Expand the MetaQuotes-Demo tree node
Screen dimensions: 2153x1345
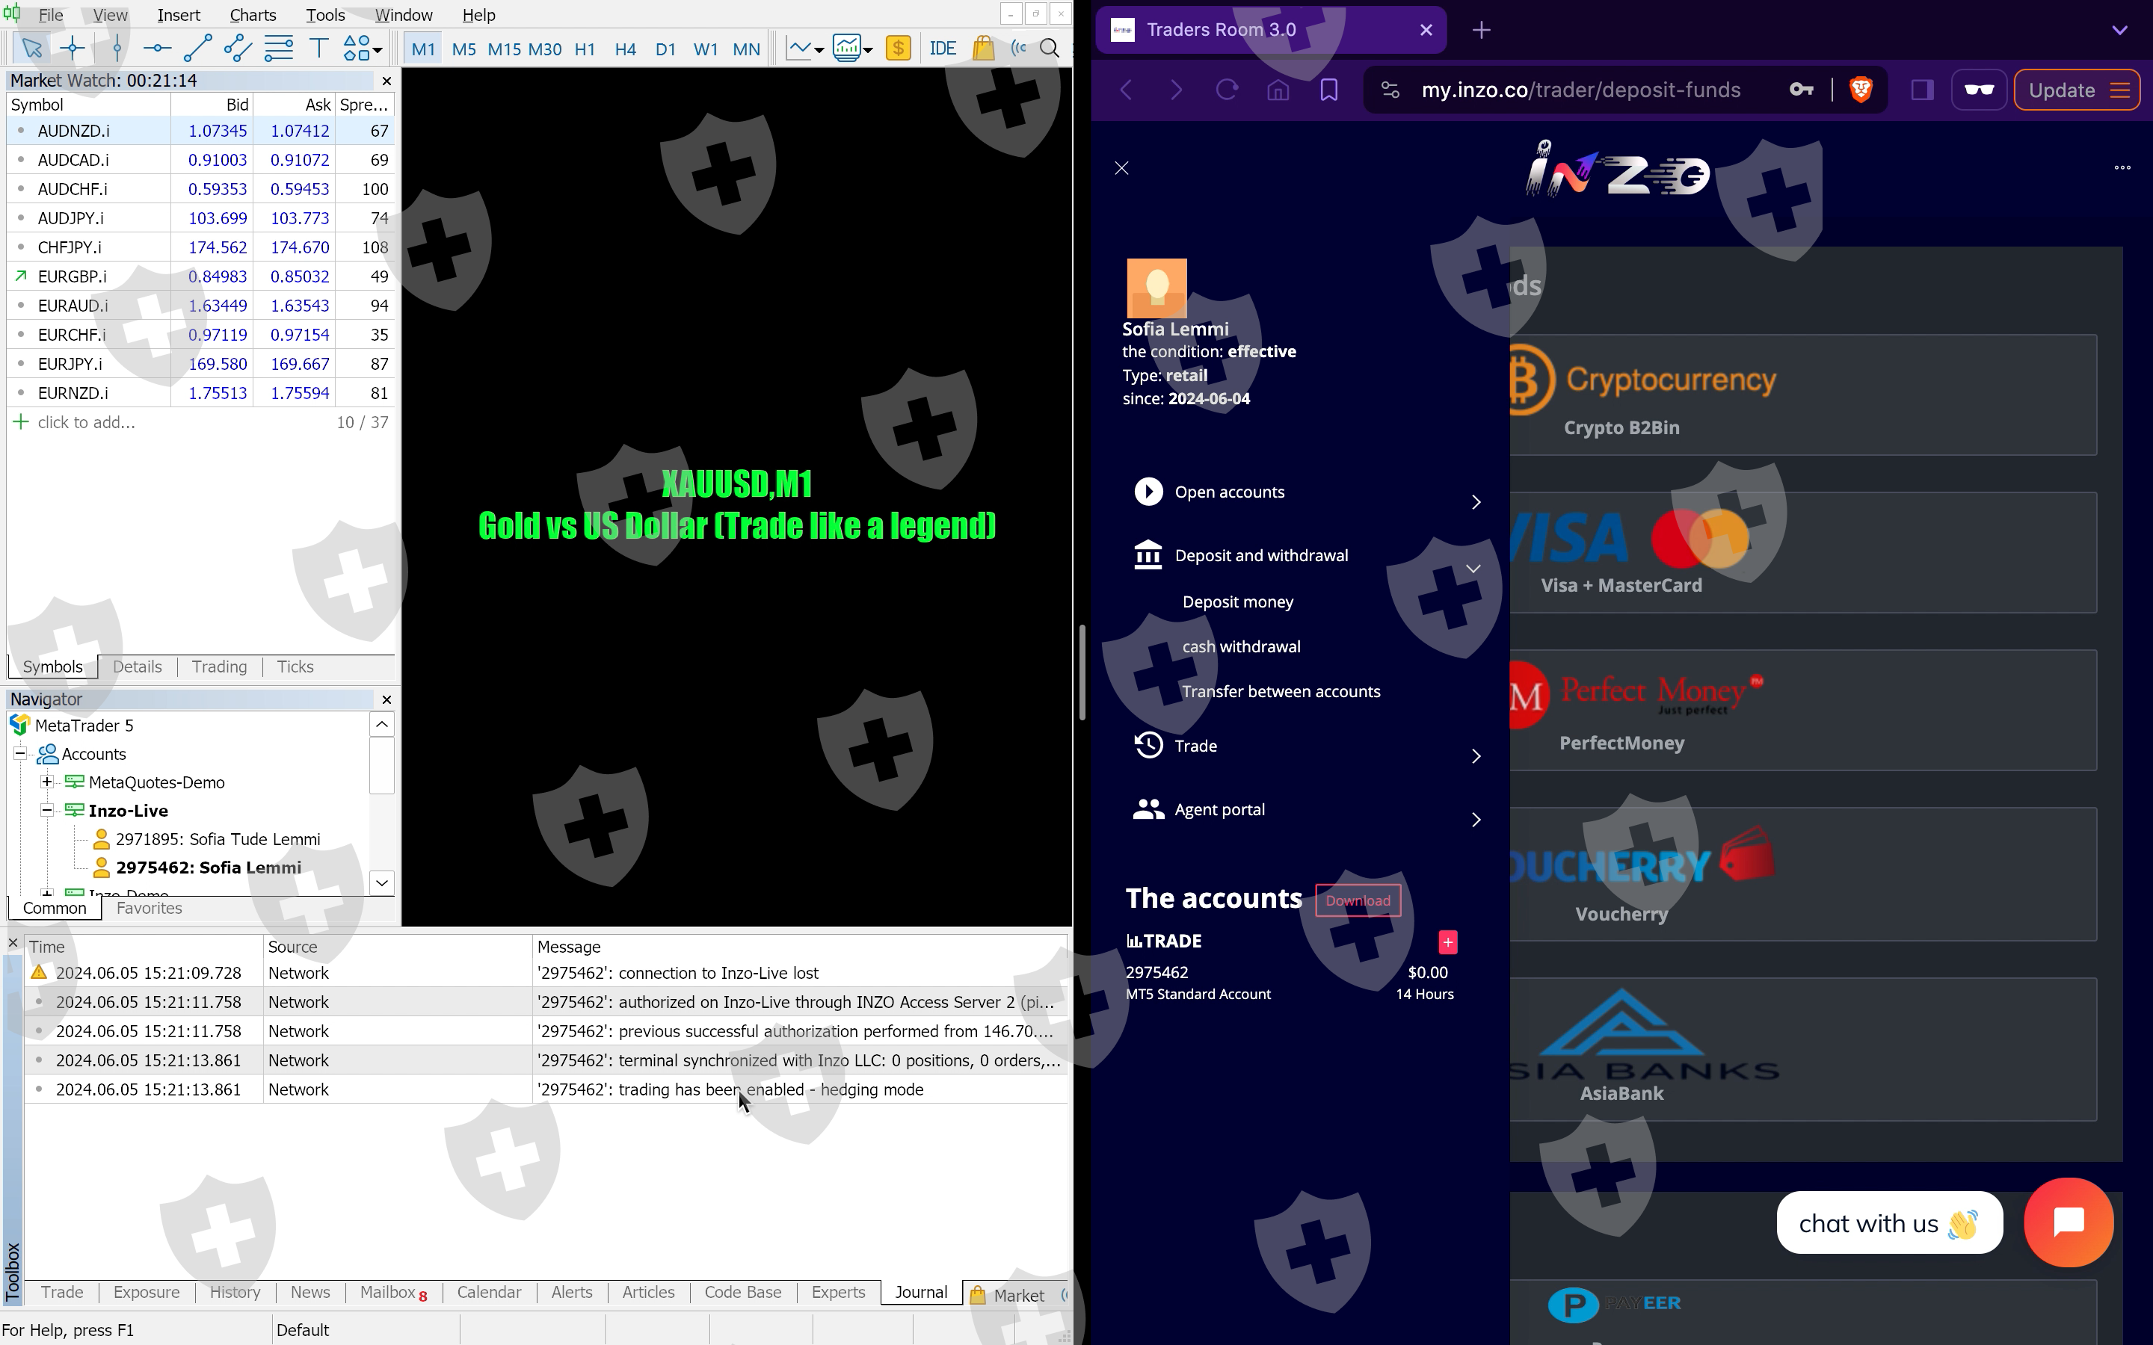coord(47,782)
